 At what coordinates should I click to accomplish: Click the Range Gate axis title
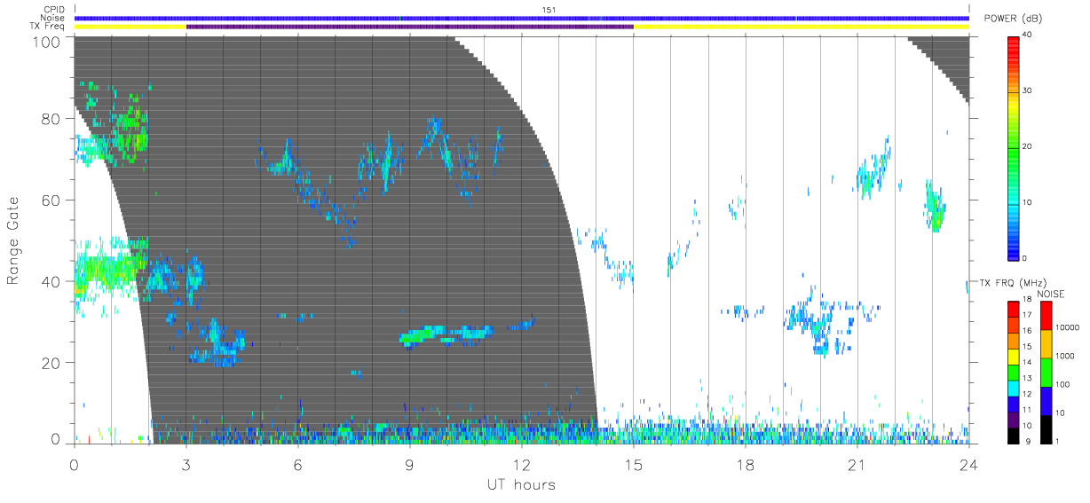point(14,240)
